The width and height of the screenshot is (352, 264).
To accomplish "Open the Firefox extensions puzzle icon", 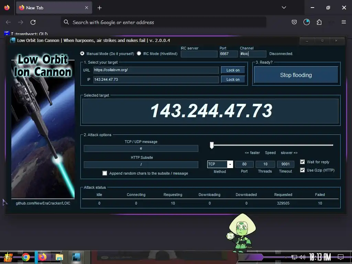I will [x=319, y=22].
